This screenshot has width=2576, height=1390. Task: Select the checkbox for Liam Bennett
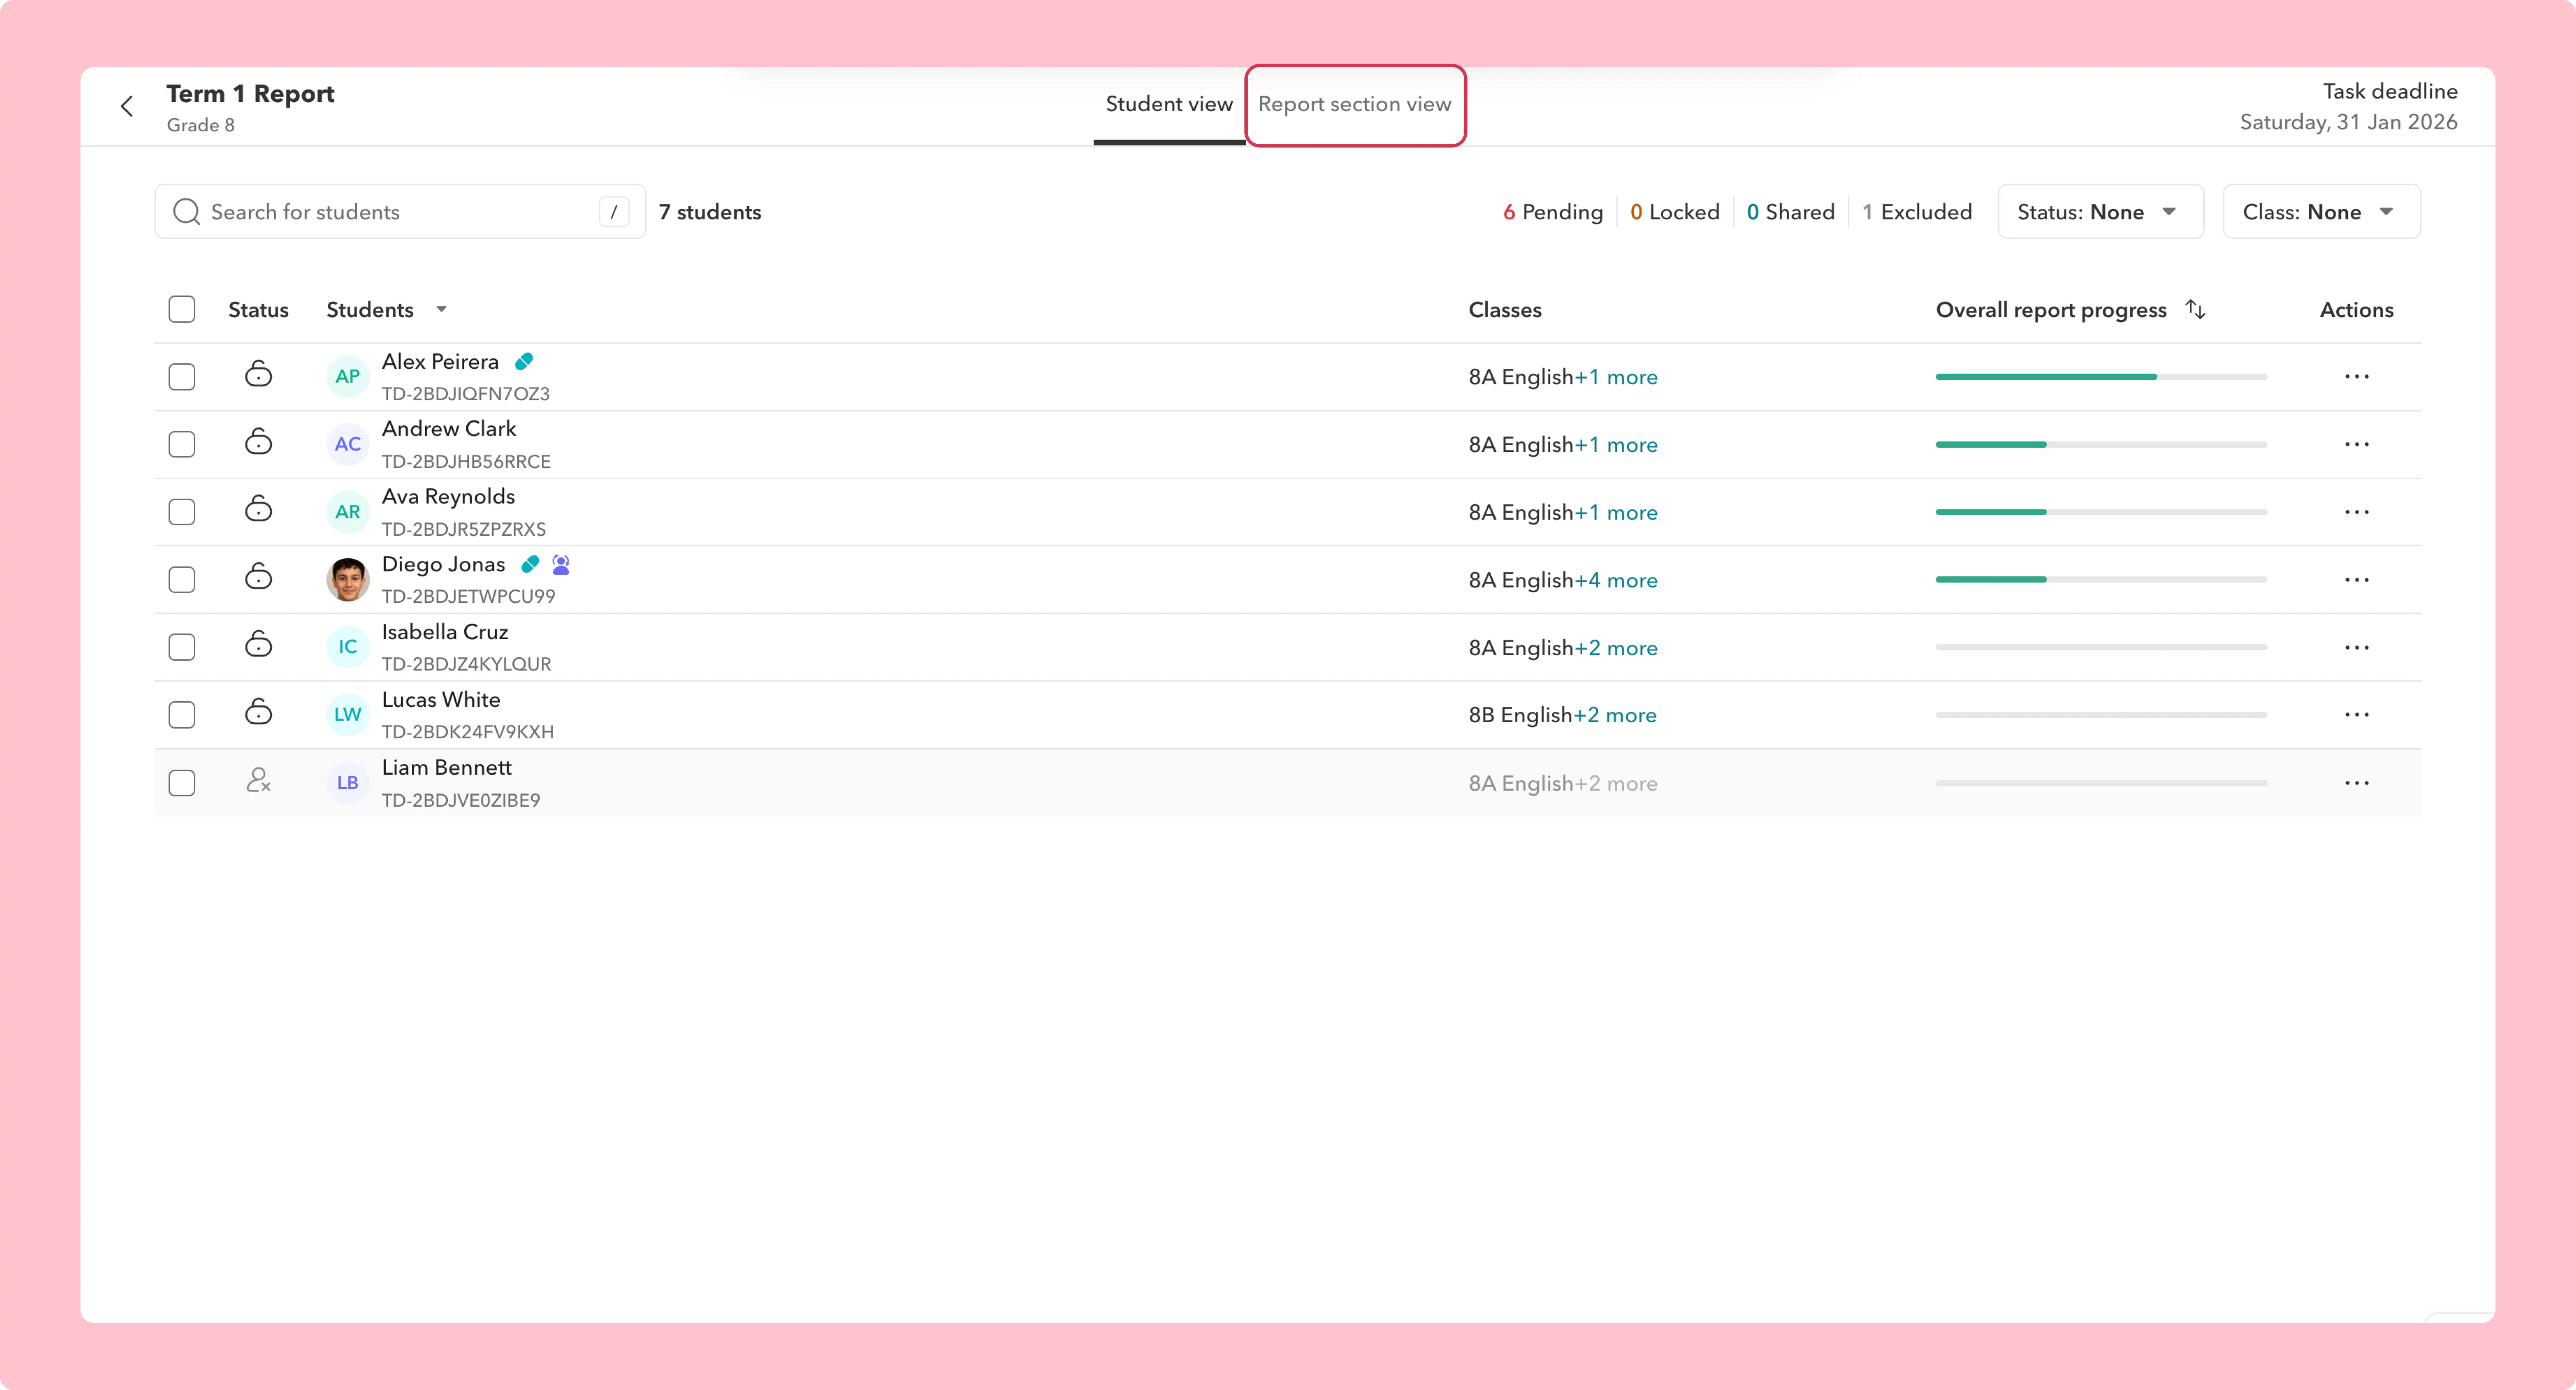click(182, 783)
